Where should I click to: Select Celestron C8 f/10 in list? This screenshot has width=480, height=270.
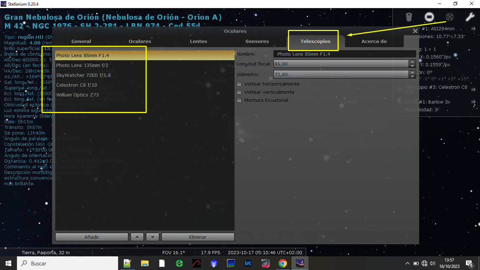(145, 85)
